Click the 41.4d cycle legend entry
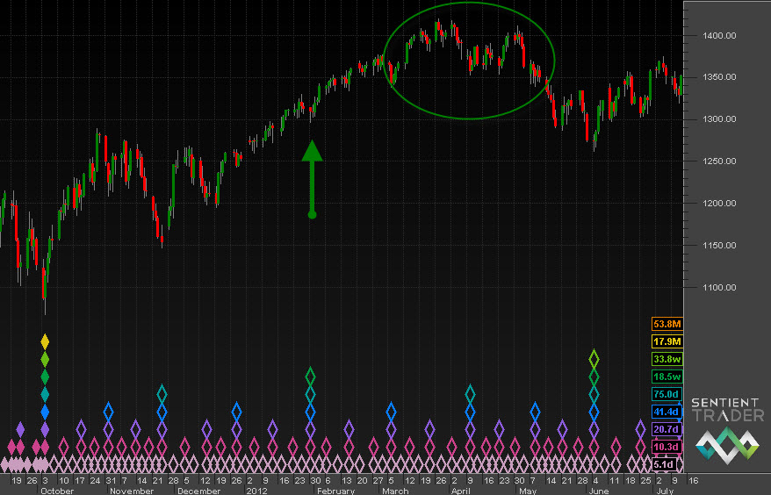The width and height of the screenshot is (771, 495). pos(665,411)
